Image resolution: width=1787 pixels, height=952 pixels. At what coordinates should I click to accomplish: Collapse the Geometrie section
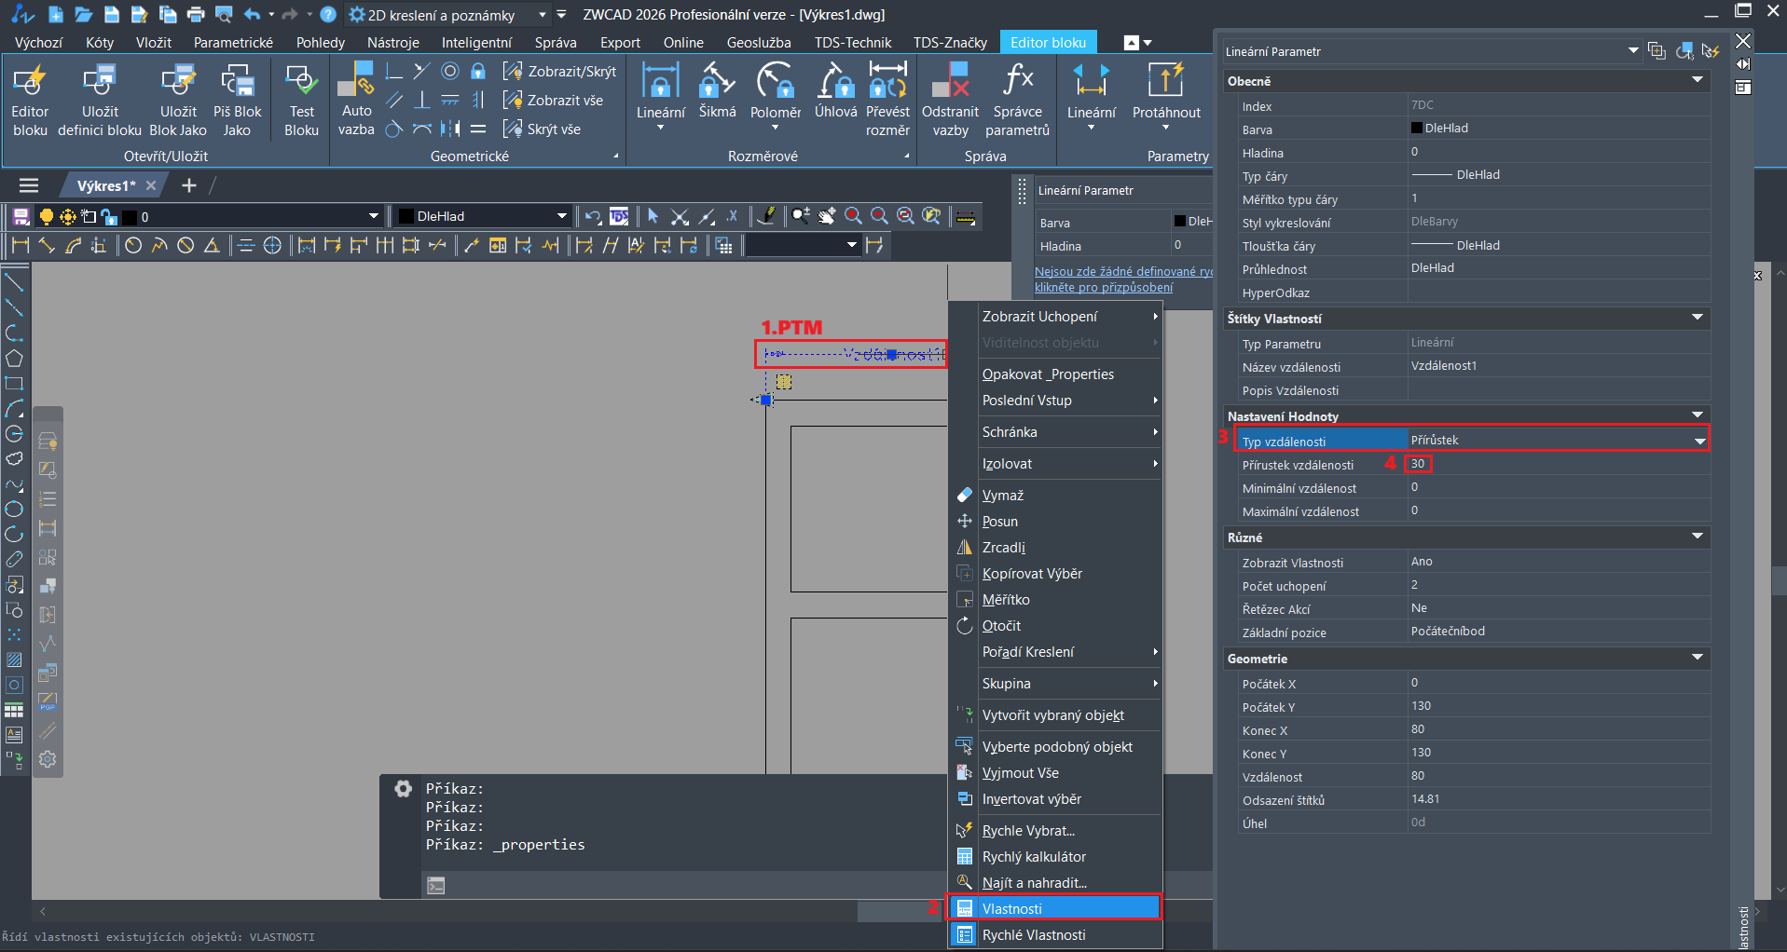(x=1698, y=658)
